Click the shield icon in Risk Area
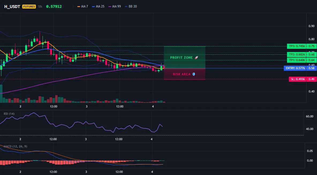 194,74
